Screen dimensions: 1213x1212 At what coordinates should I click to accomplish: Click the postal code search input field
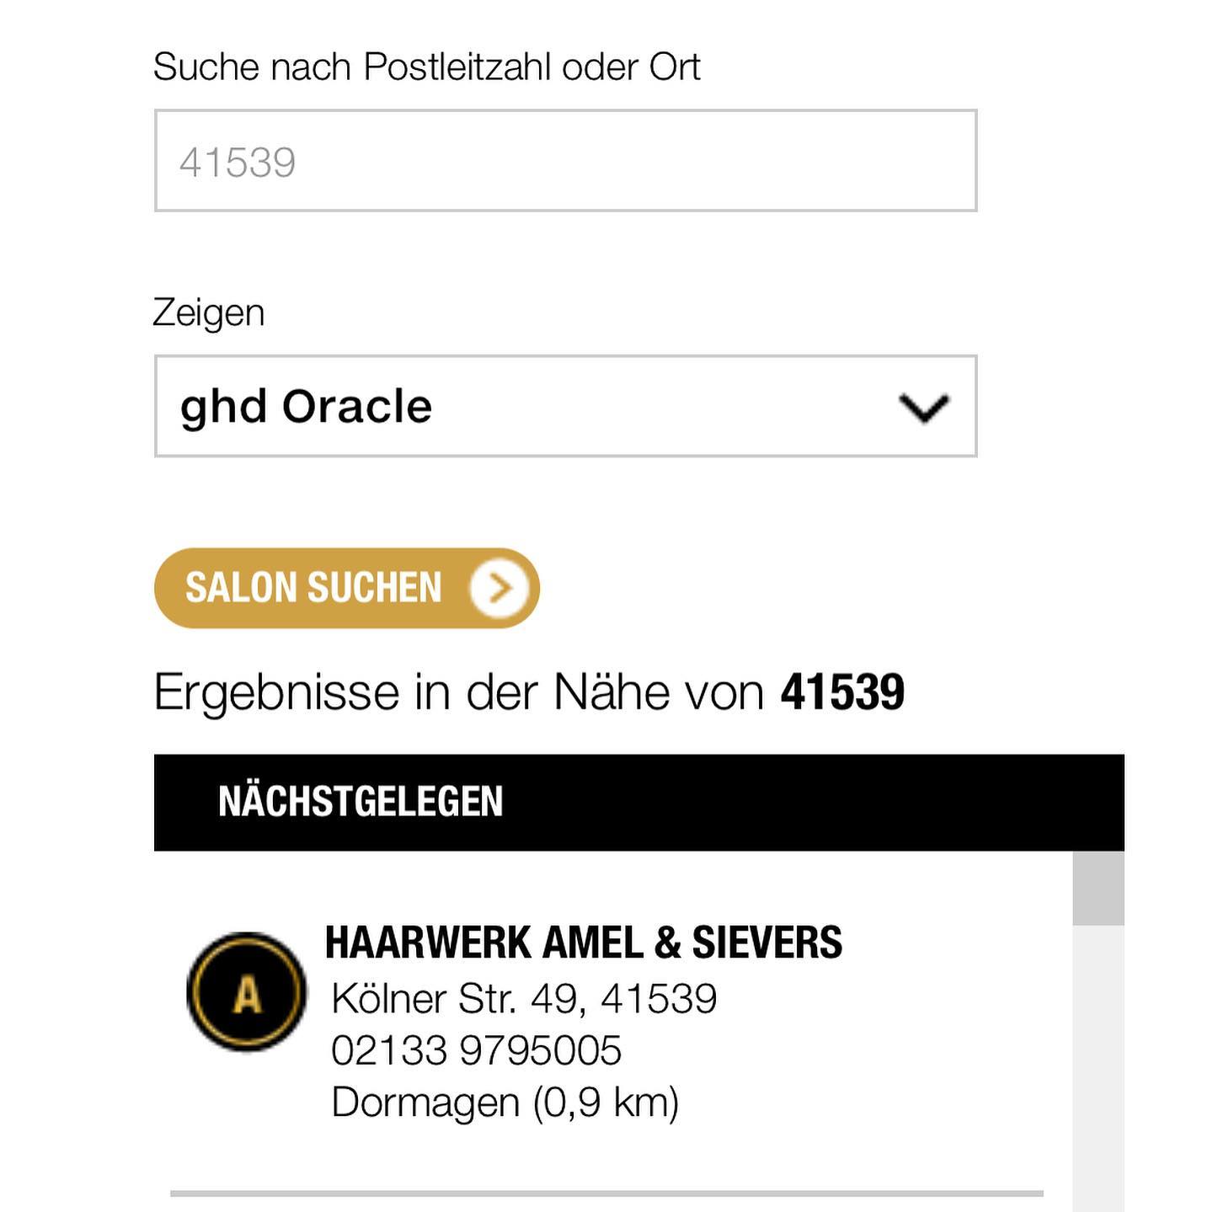tap(565, 160)
